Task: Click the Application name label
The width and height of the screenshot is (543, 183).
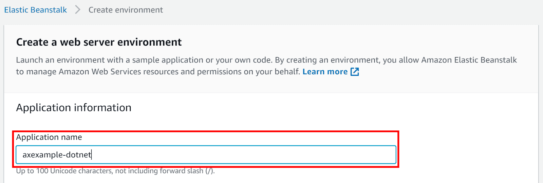Action: (x=49, y=137)
